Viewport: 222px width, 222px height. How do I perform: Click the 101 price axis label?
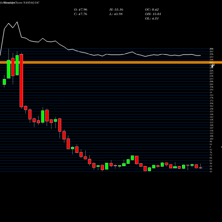coord(211,139)
